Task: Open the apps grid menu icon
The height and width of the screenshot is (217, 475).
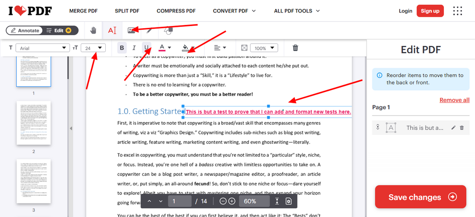Action: pos(457,11)
